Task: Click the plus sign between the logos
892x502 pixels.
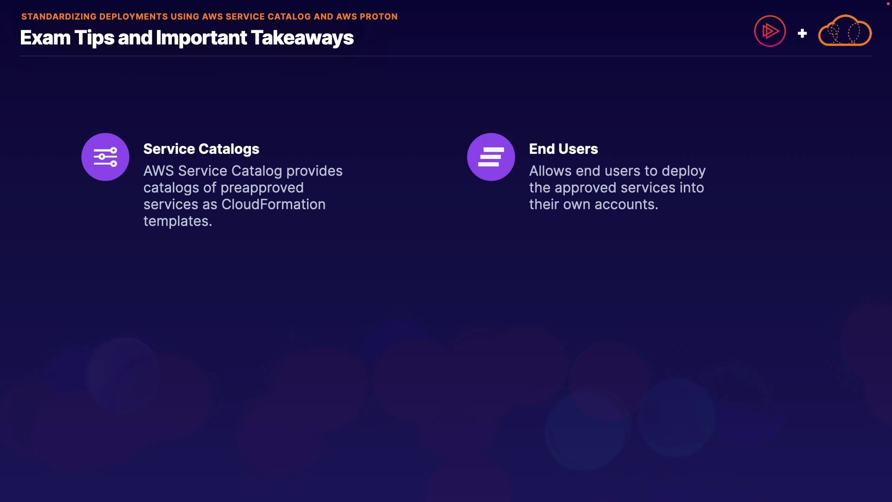Action: pyautogui.click(x=802, y=33)
